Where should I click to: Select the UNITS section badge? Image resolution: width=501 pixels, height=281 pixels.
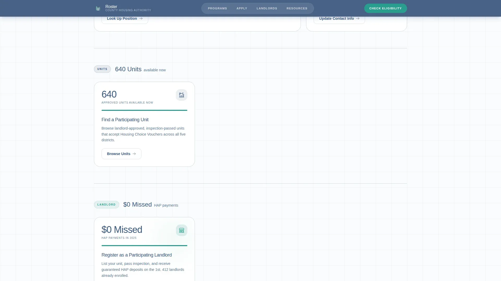tap(102, 69)
